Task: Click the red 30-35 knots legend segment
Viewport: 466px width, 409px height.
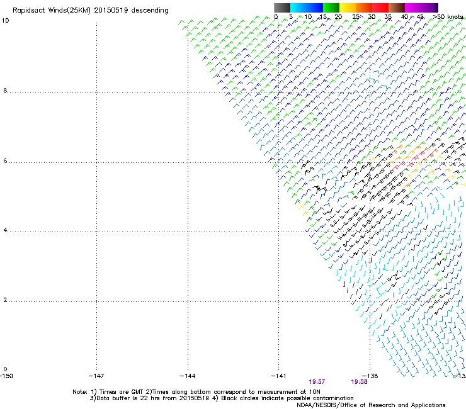Action: point(380,8)
